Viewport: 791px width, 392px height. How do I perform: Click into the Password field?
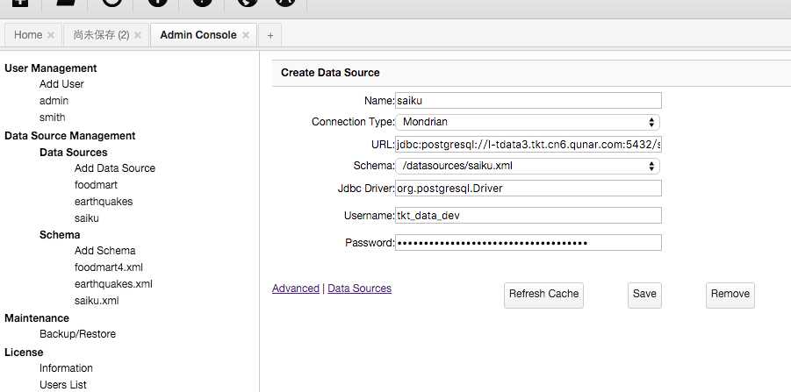click(528, 243)
